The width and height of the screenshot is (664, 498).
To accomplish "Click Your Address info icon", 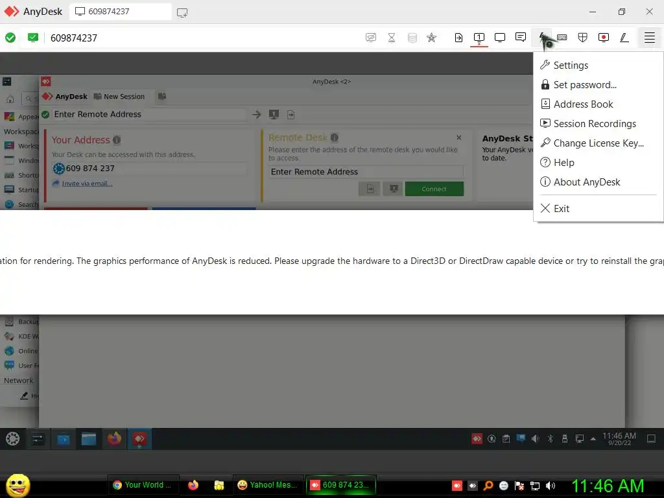I will coord(117,140).
